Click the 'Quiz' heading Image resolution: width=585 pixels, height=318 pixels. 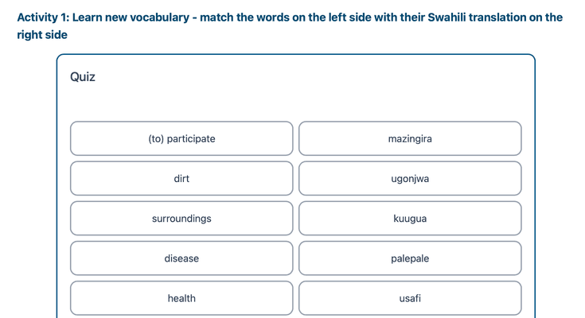pos(83,77)
